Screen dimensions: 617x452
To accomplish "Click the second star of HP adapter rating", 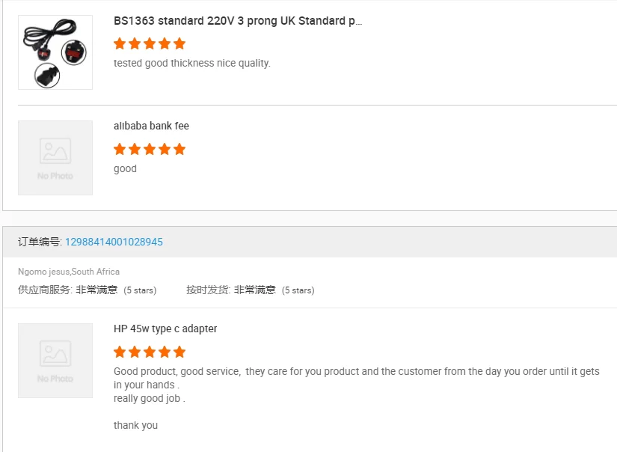I will (135, 352).
